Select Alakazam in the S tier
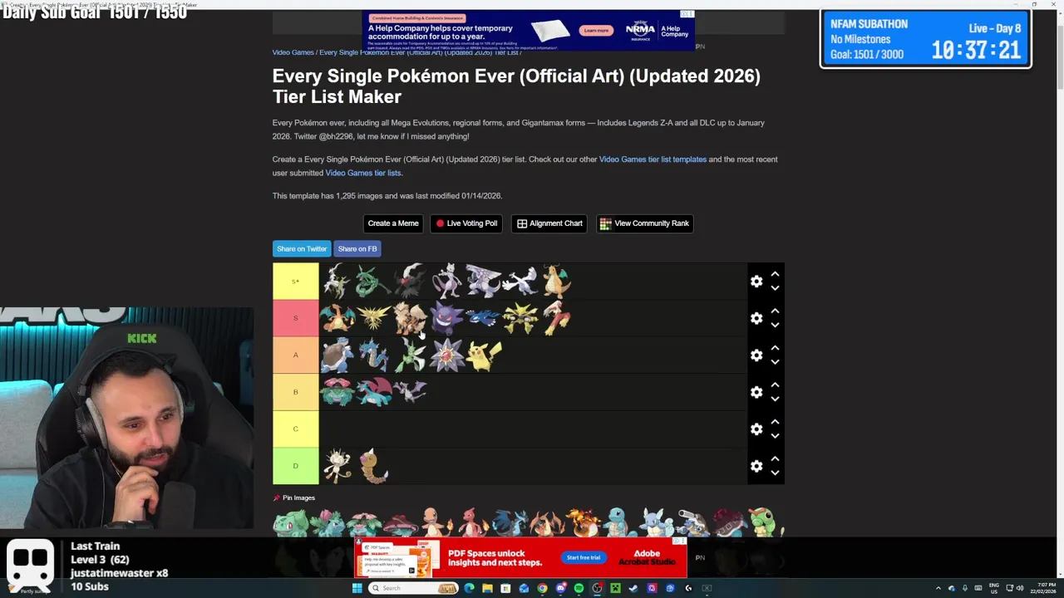 pos(520,318)
